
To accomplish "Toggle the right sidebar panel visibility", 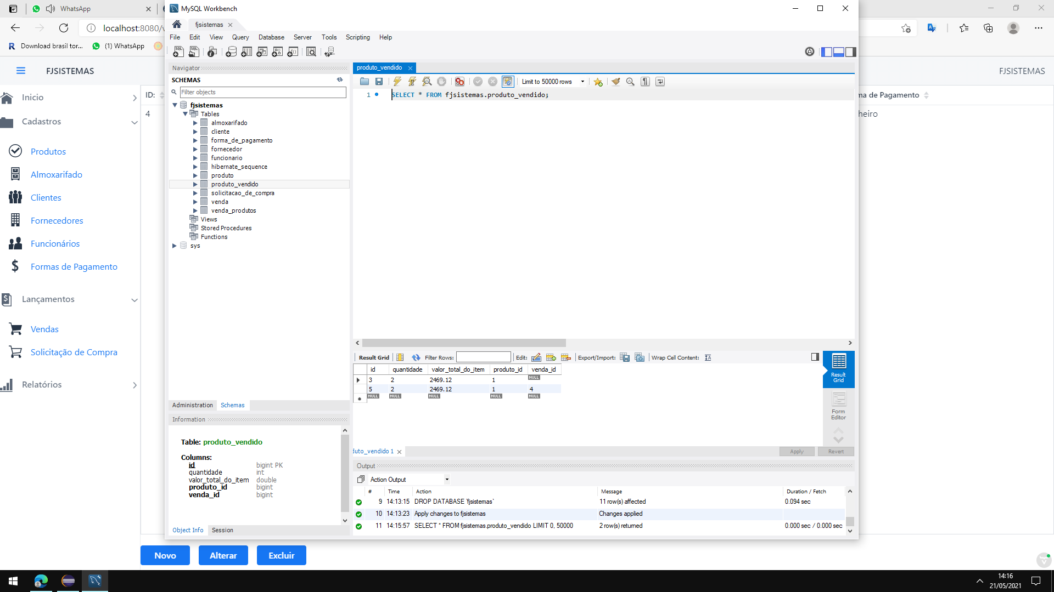I will click(850, 52).
